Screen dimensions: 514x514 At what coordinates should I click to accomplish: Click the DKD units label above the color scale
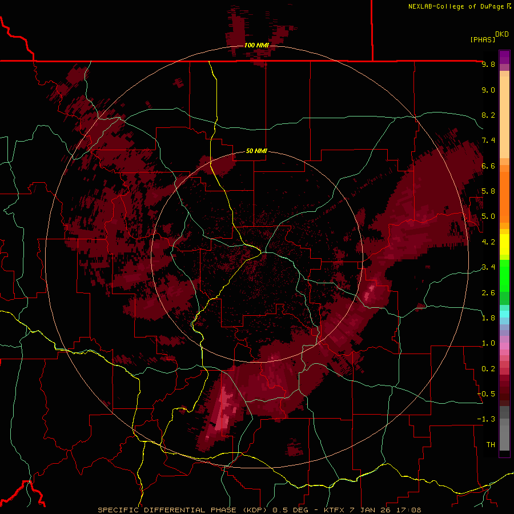pos(502,34)
